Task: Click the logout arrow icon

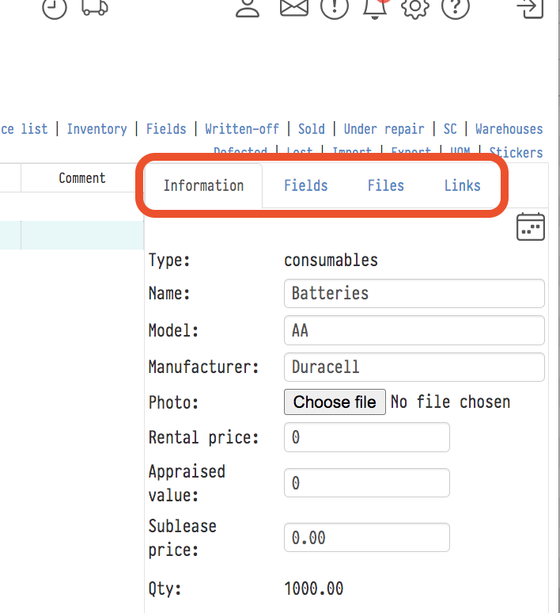Action: click(530, 7)
